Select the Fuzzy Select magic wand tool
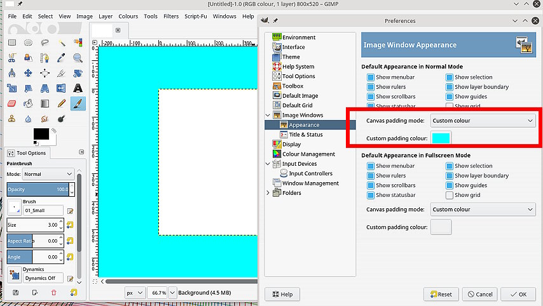 (61, 43)
